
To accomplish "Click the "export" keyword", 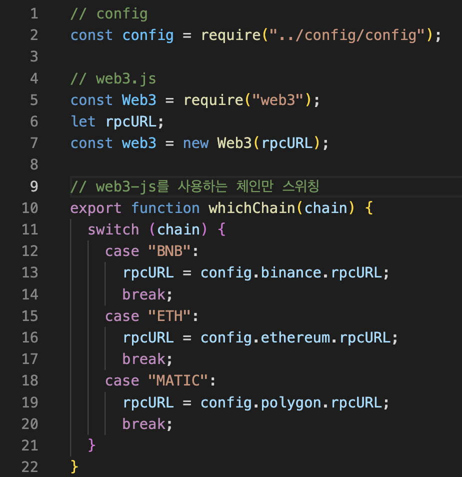I will 96,209.
